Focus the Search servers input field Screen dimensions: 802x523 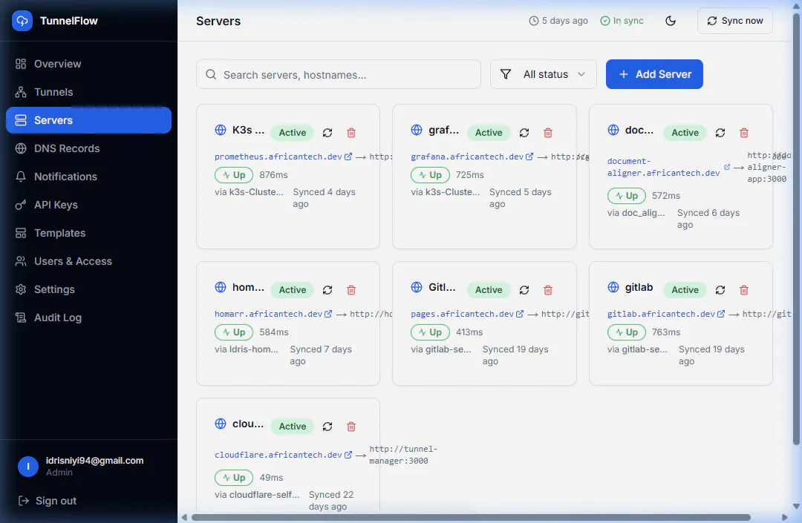pyautogui.click(x=339, y=75)
